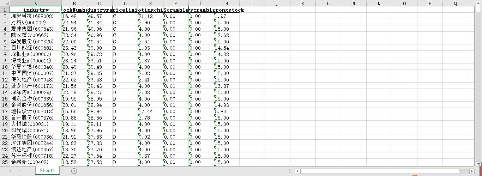Click the sheet navigation left arrow
Viewport: 482px width, 176px height.
pyautogui.click(x=10, y=171)
